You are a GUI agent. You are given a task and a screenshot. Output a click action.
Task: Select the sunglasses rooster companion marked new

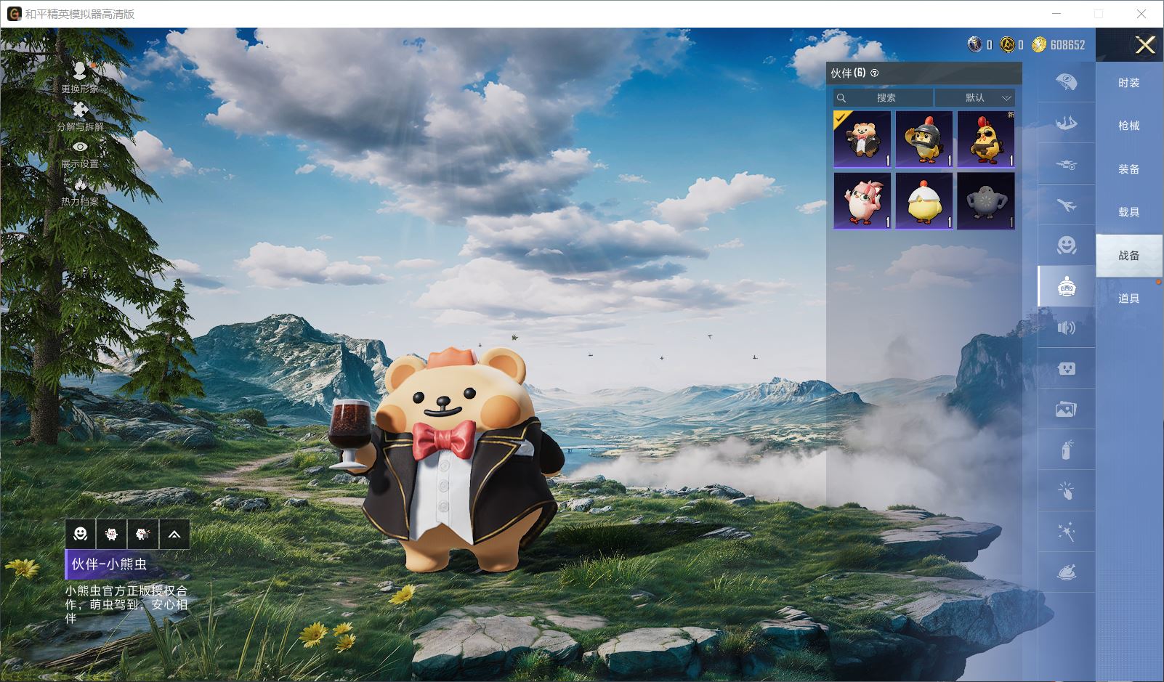(985, 139)
